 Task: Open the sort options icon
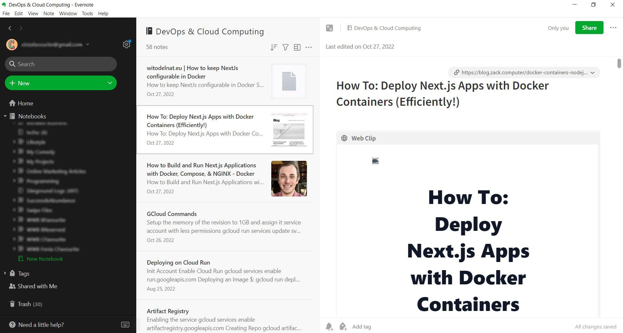[274, 47]
